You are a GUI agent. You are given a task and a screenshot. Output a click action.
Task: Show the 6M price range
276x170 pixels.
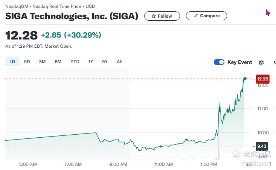coord(58,62)
